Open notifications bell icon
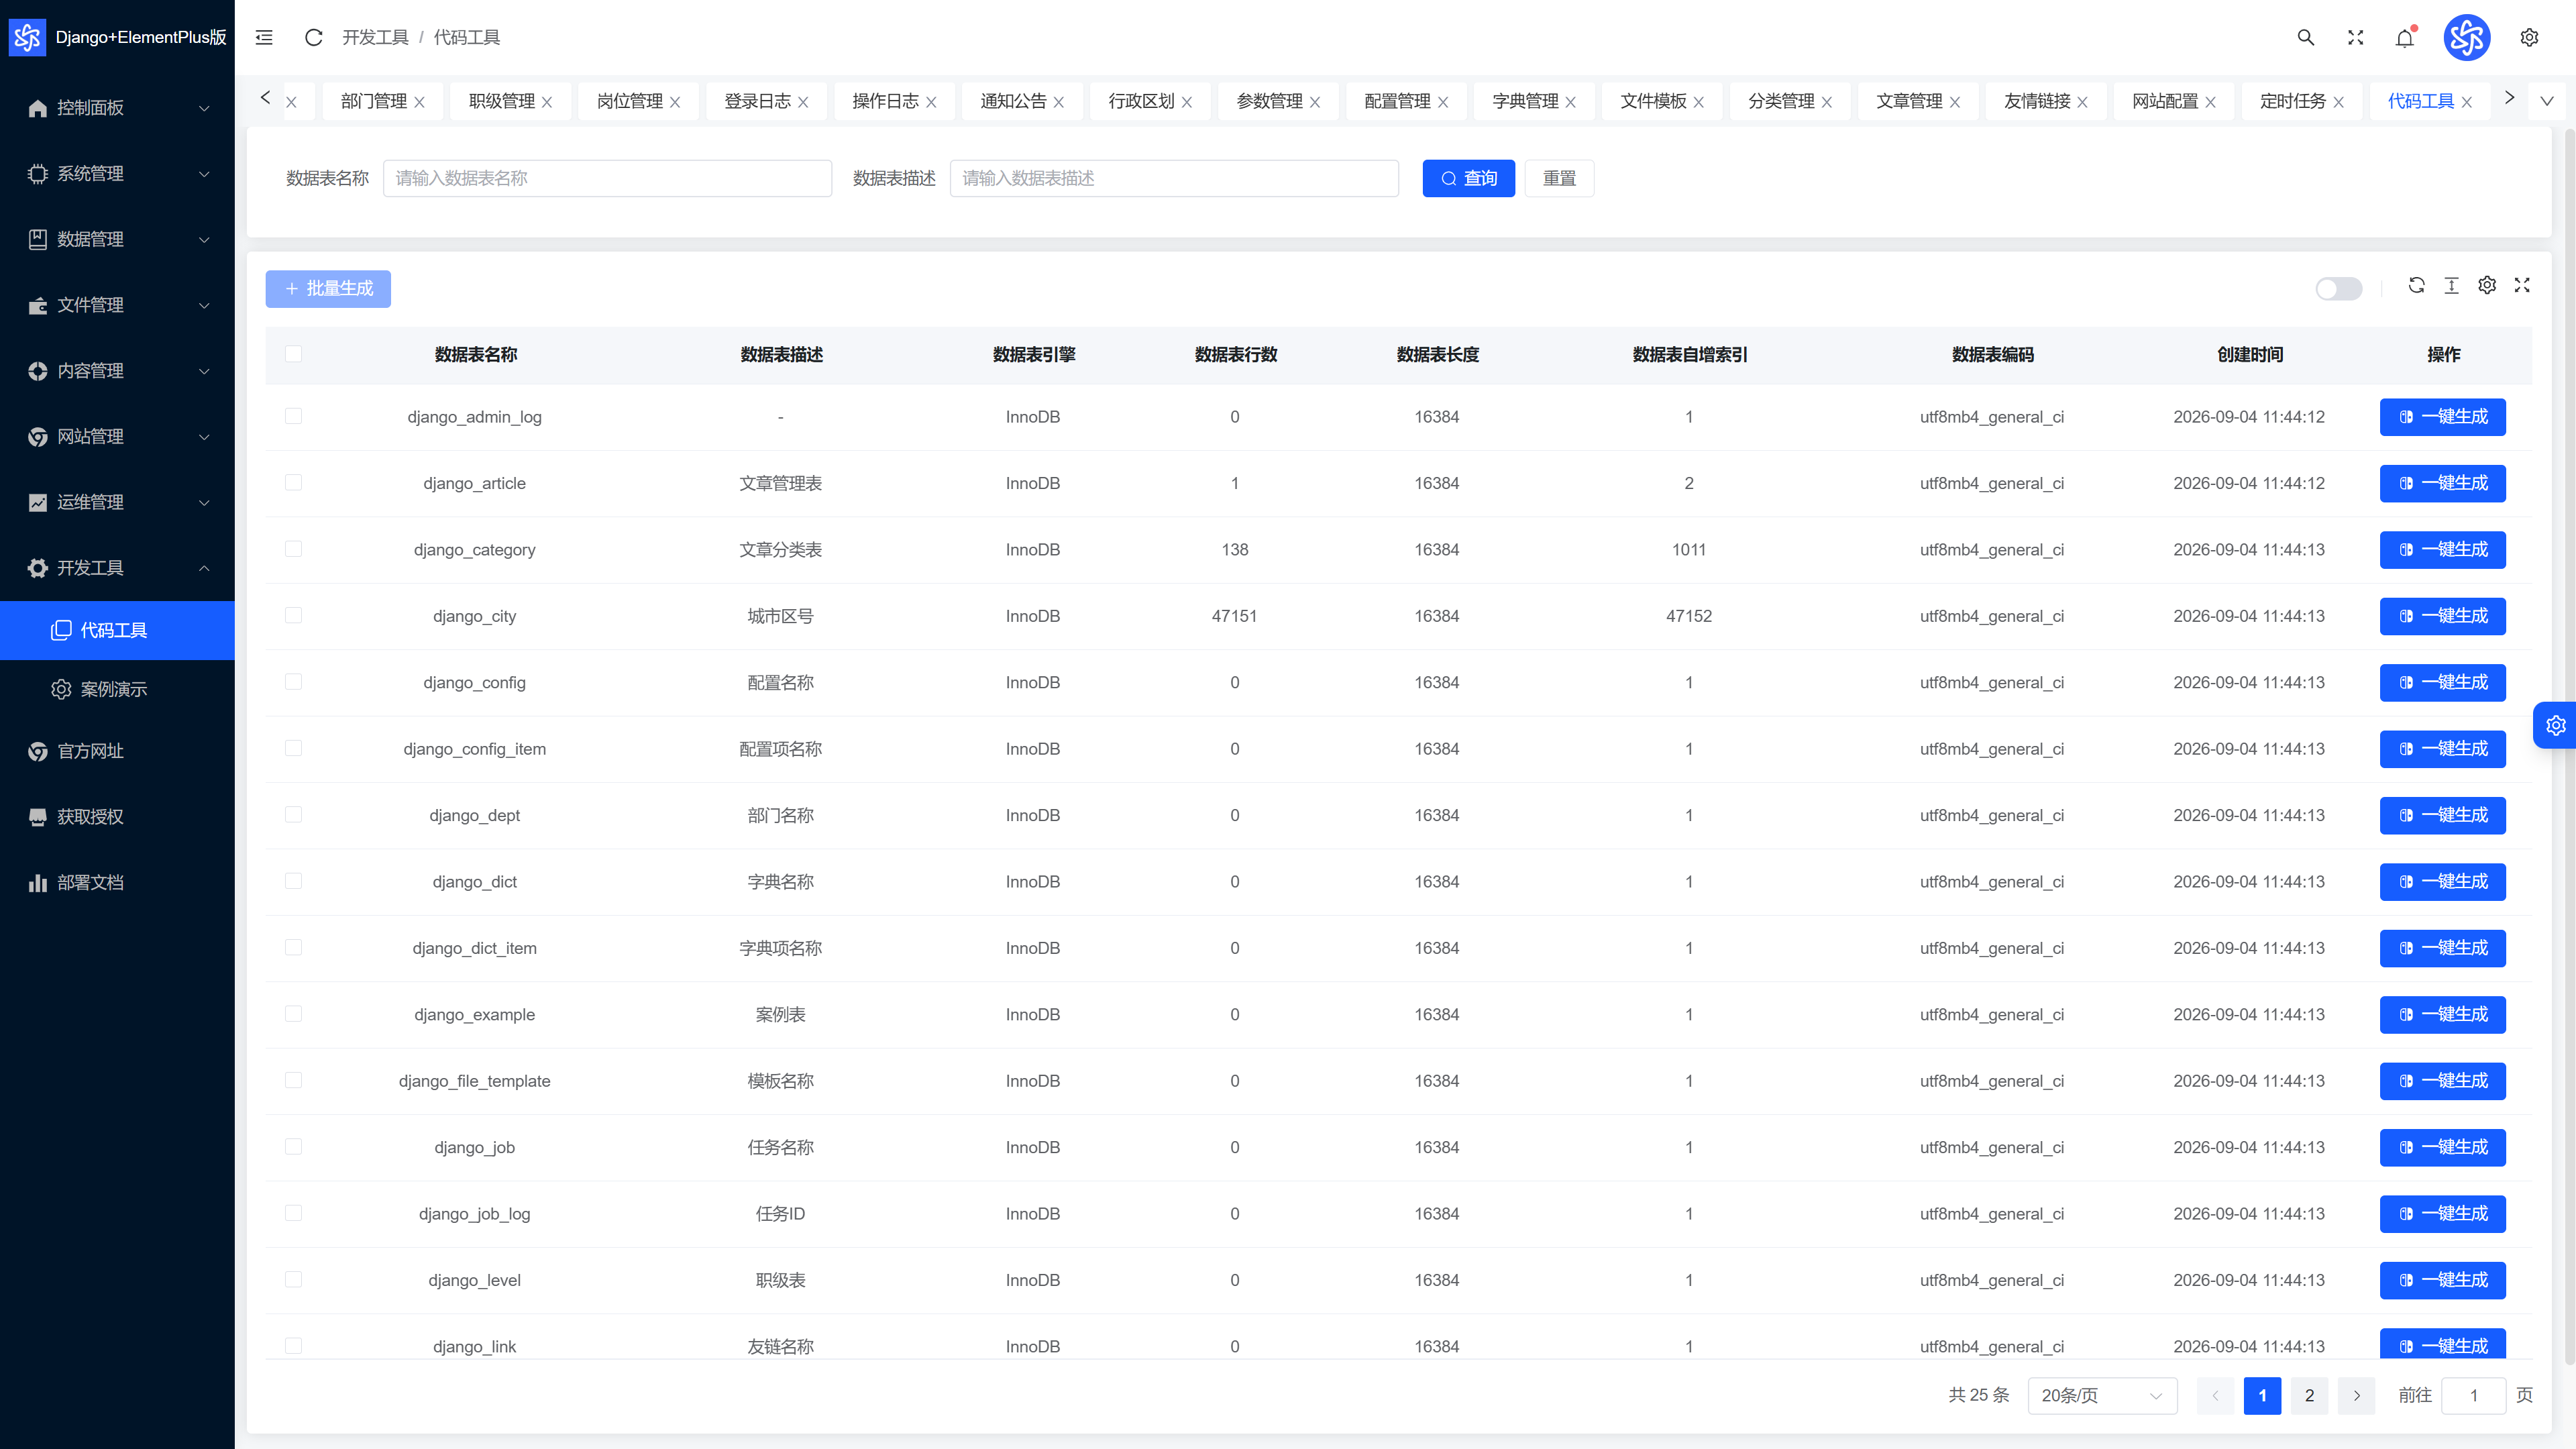Viewport: 2576px width, 1449px height. coord(2405,37)
